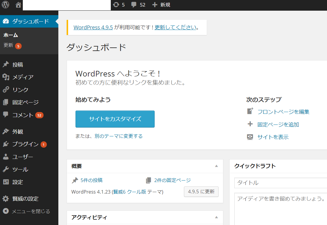The height and width of the screenshot is (225, 327).
Task: Click the dashboard gauge icon in sidebar
Action: pyautogui.click(x=6, y=21)
